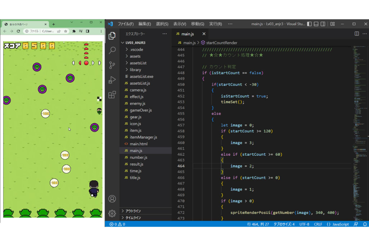Open the Manage gear settings icon
Viewport: 369px width, 246px height.
click(x=112, y=213)
